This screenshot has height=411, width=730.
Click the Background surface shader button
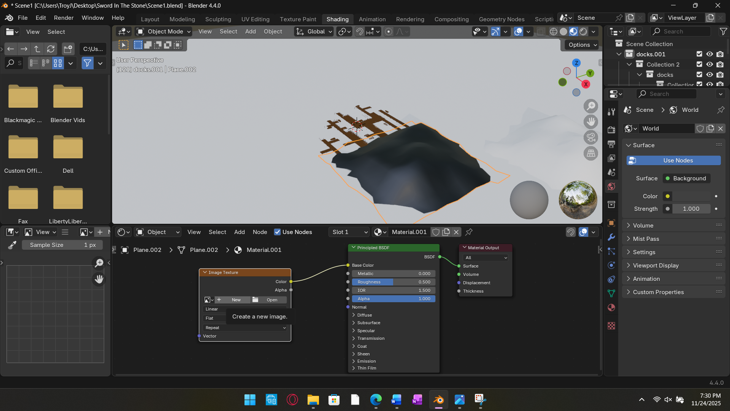point(686,178)
